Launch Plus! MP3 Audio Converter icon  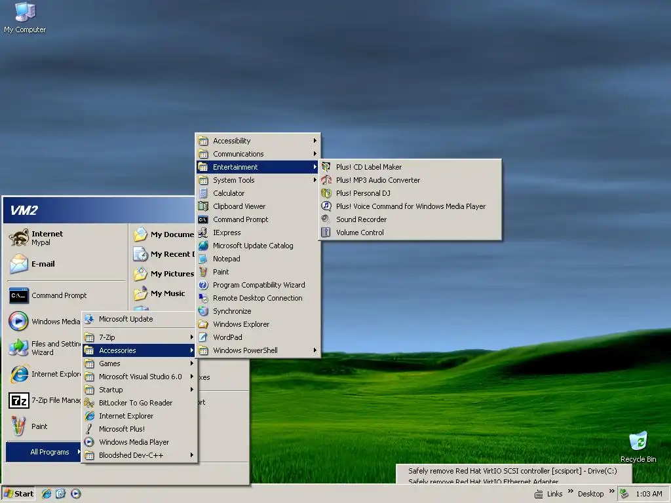pos(326,180)
